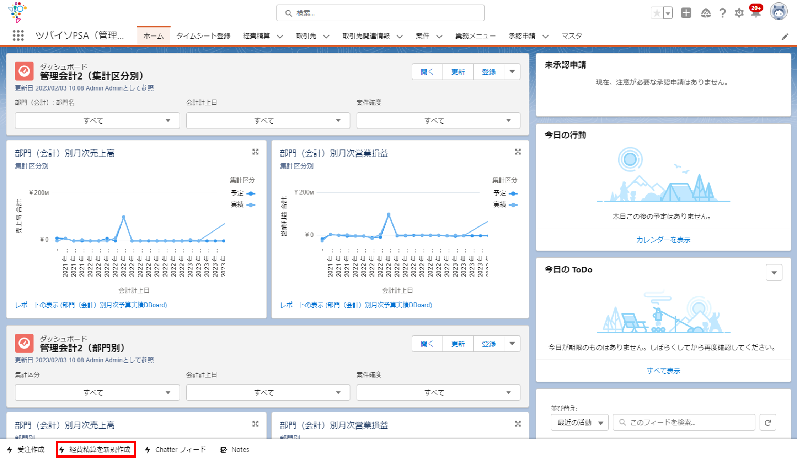The width and height of the screenshot is (797, 459).
Task: Open 案件確度 filter in 部門別 dashboard
Action: coord(438,393)
